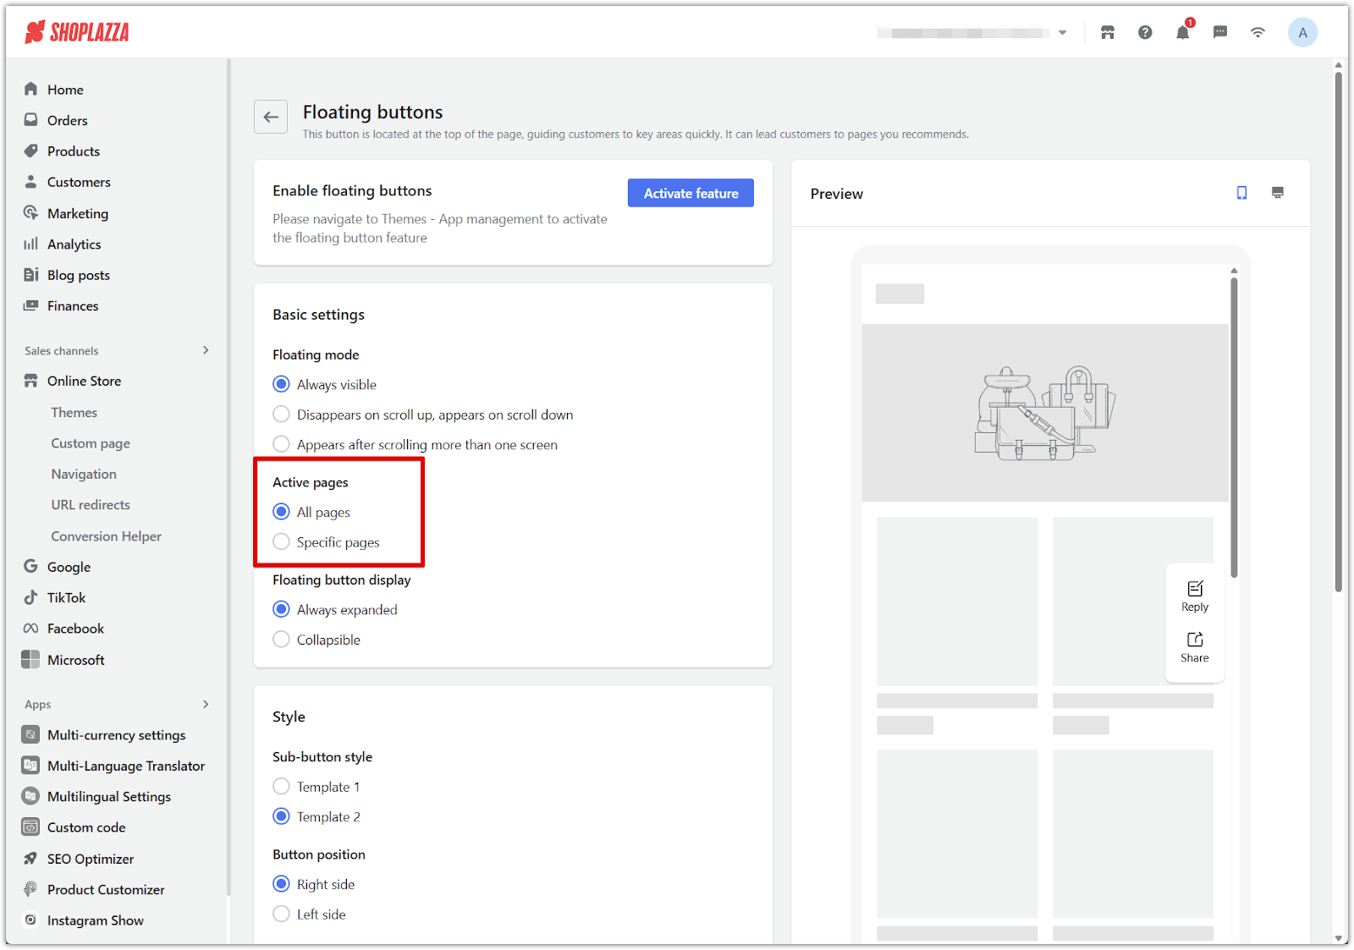Open Custom page submenu item
1354x950 pixels.
click(91, 443)
